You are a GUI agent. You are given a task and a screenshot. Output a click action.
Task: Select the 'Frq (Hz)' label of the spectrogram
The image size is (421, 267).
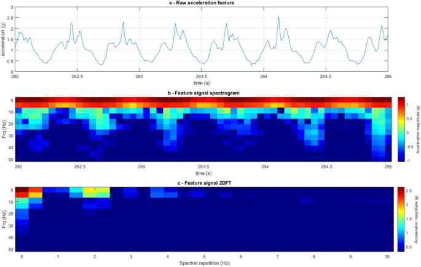[4, 129]
